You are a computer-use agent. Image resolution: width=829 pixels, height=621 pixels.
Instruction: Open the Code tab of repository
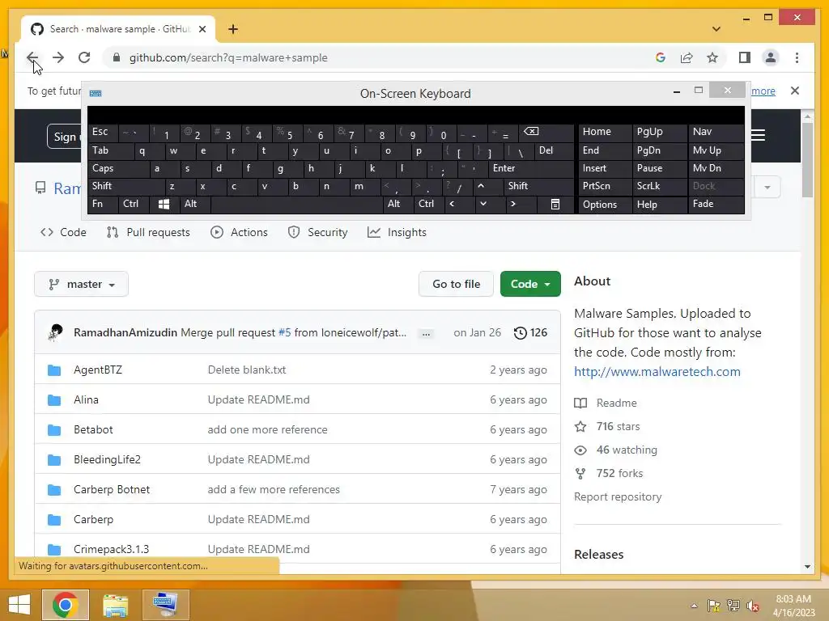coord(63,232)
